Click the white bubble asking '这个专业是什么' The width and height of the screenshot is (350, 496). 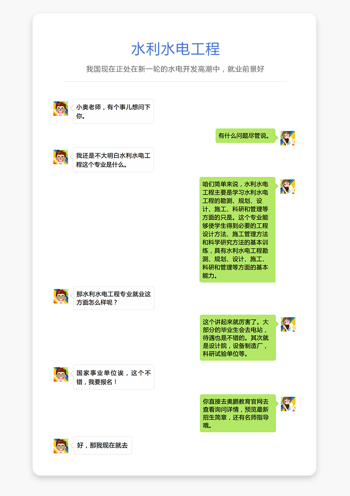pos(113,160)
